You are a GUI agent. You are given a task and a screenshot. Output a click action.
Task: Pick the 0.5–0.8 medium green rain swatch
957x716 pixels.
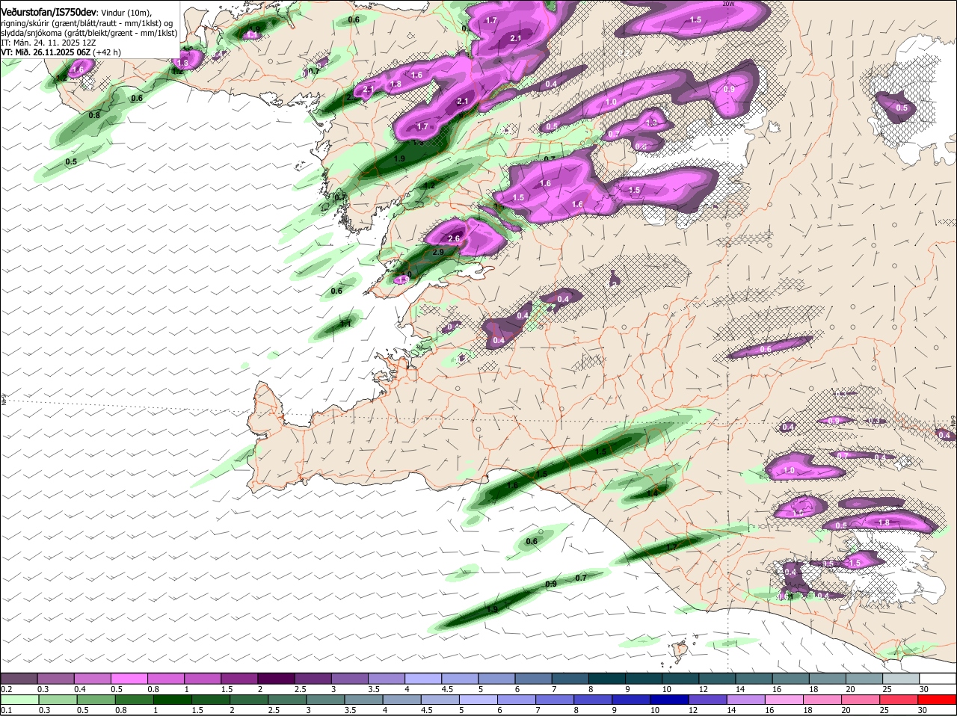click(96, 700)
